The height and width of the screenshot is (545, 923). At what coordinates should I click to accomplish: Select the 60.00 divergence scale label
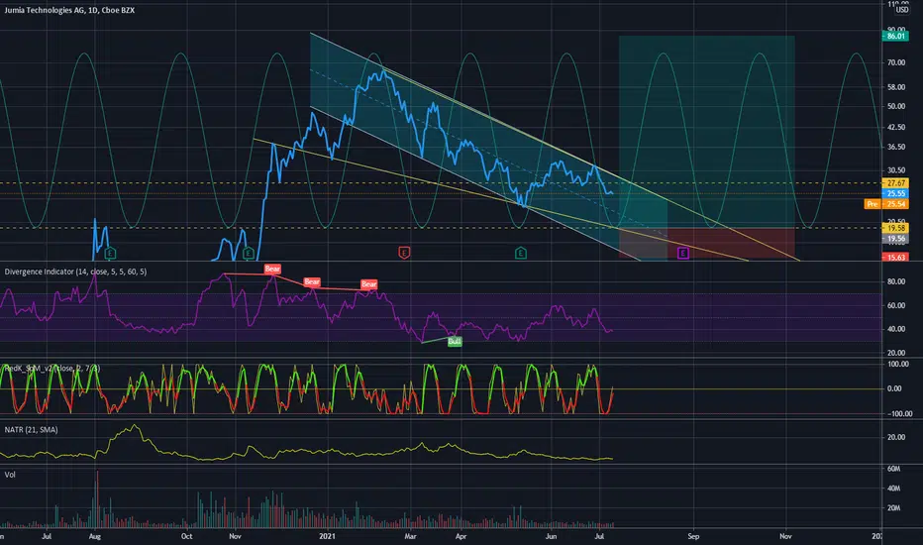896,306
